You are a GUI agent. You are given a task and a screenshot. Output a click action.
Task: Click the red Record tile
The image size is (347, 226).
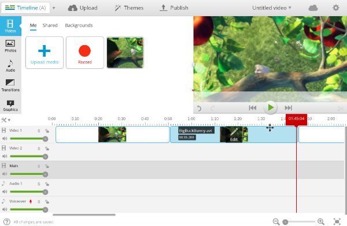click(x=85, y=53)
